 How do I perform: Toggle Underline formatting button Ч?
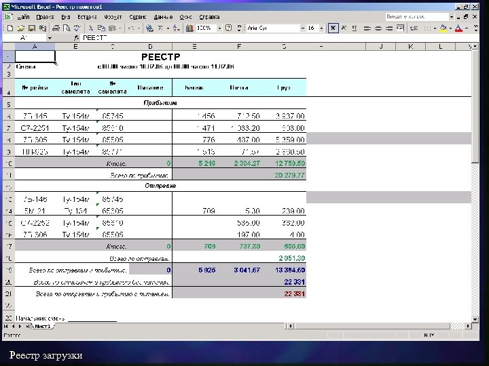[x=355, y=28]
